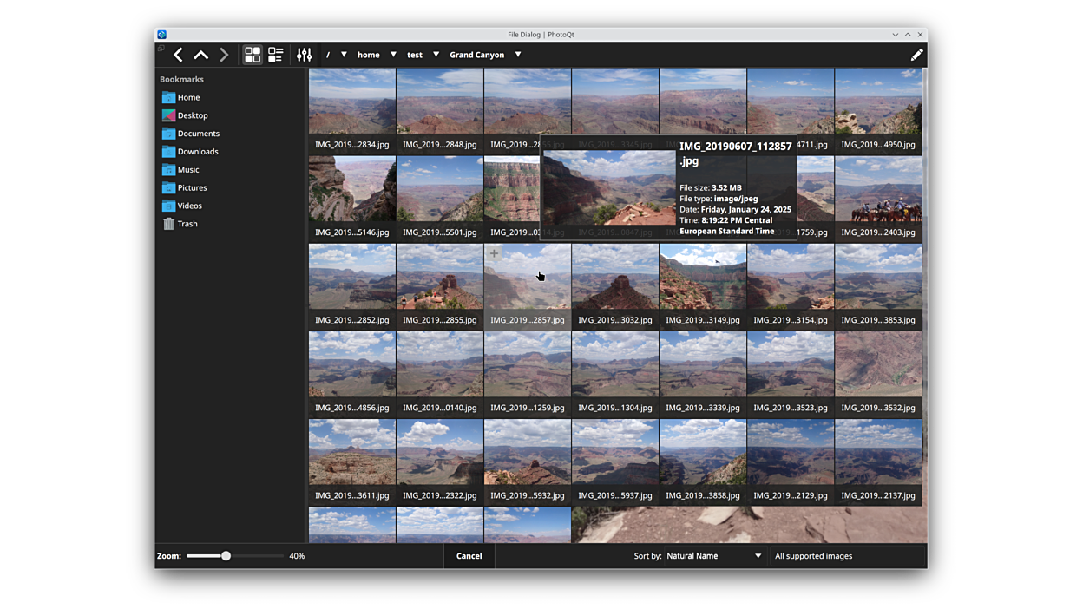This screenshot has height=609, width=1083.
Task: Open the Downloads bookmark
Action: pyautogui.click(x=197, y=152)
